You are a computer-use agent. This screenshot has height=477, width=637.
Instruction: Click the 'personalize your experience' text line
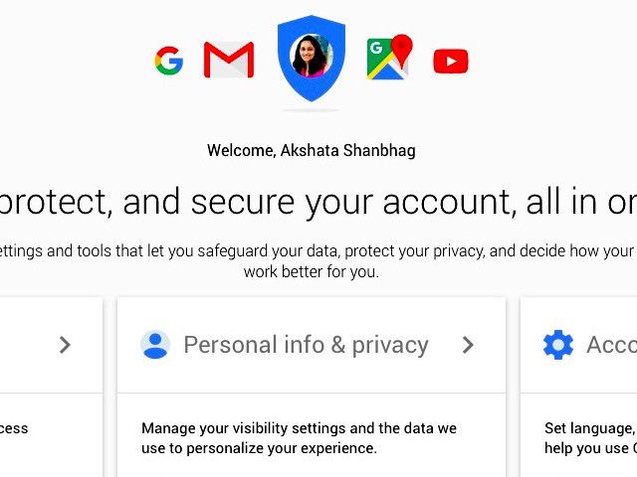pos(259,448)
